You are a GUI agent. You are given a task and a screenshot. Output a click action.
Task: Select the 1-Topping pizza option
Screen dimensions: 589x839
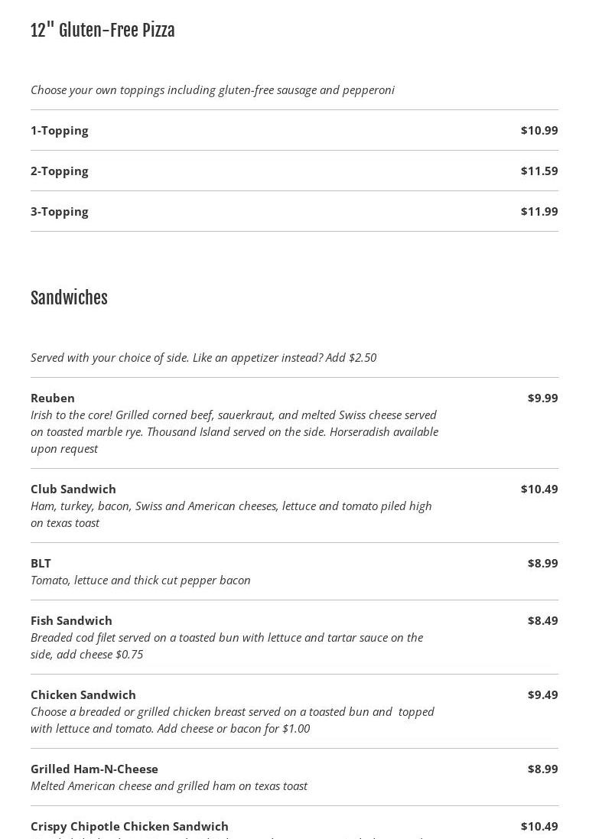pyautogui.click(x=60, y=131)
